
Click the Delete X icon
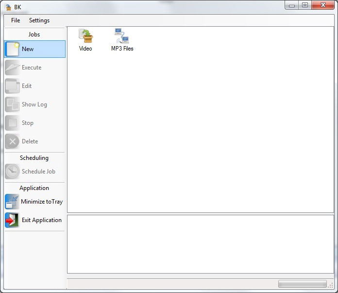[x=12, y=141]
